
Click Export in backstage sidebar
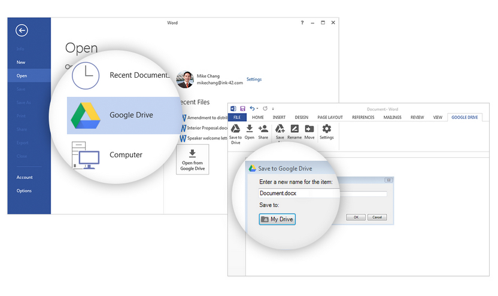(x=23, y=143)
